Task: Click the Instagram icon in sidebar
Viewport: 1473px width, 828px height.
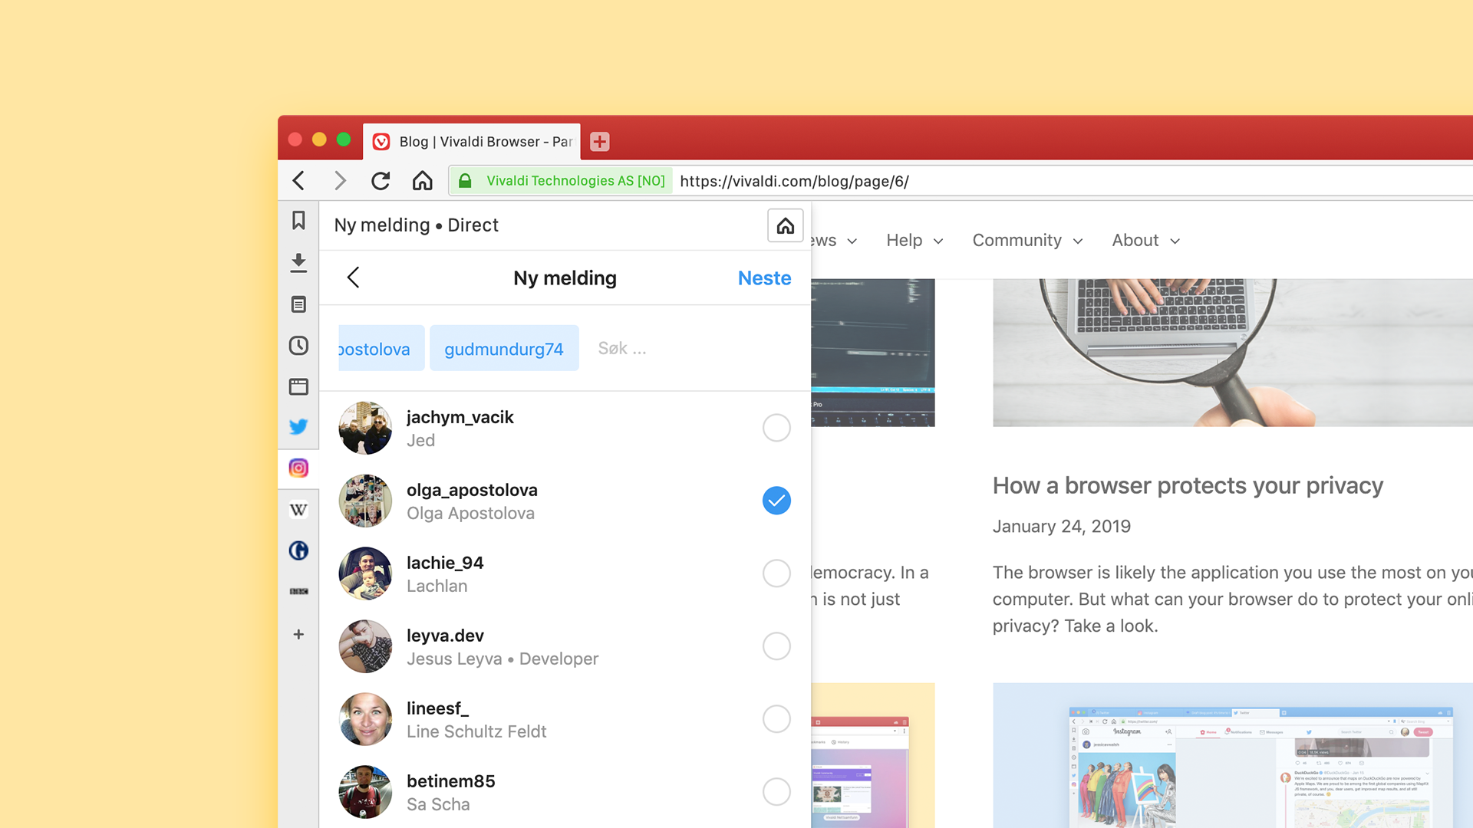Action: click(x=298, y=468)
